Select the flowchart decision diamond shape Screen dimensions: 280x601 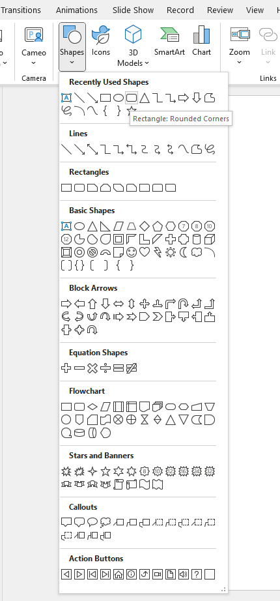(x=92, y=406)
